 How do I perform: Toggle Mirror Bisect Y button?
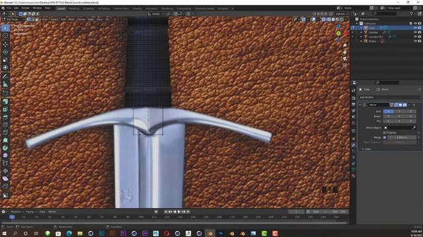[x=399, y=116]
